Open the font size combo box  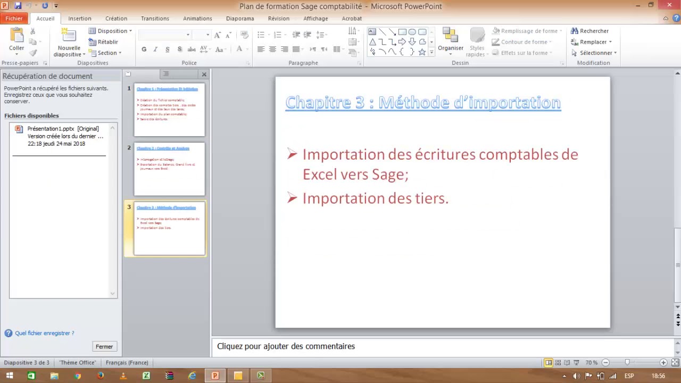(201, 35)
